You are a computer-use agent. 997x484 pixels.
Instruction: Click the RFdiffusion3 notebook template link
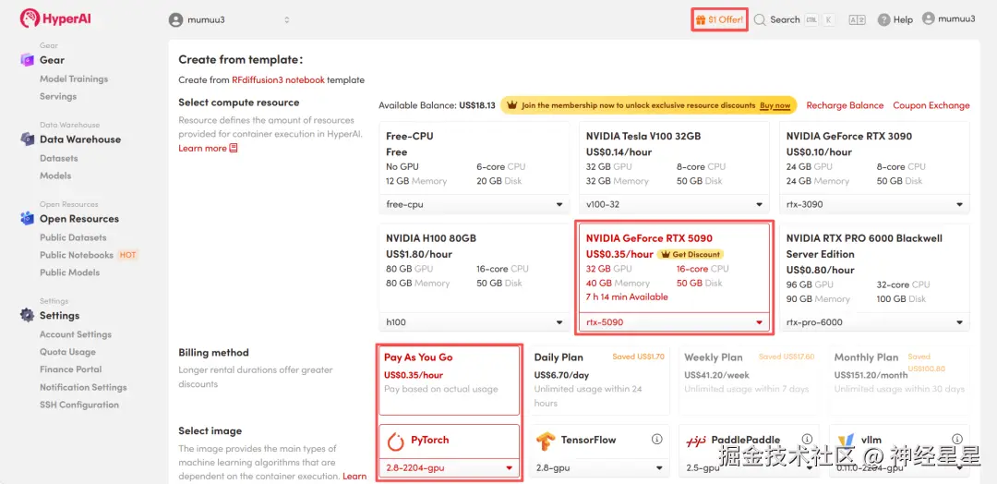pos(278,80)
